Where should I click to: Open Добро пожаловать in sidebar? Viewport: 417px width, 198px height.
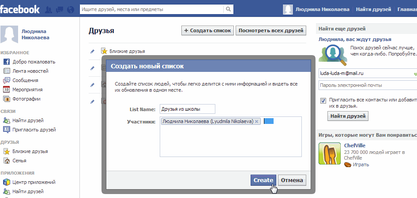tap(34, 62)
